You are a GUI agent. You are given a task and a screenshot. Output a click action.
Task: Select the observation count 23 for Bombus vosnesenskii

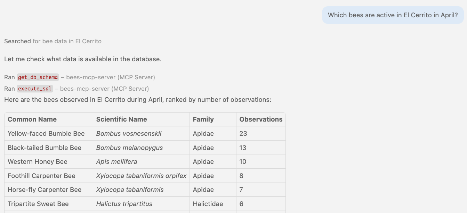[243, 133]
